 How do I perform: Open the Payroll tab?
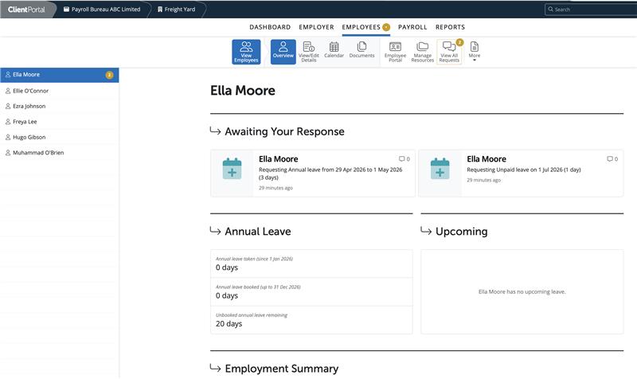[x=412, y=27]
